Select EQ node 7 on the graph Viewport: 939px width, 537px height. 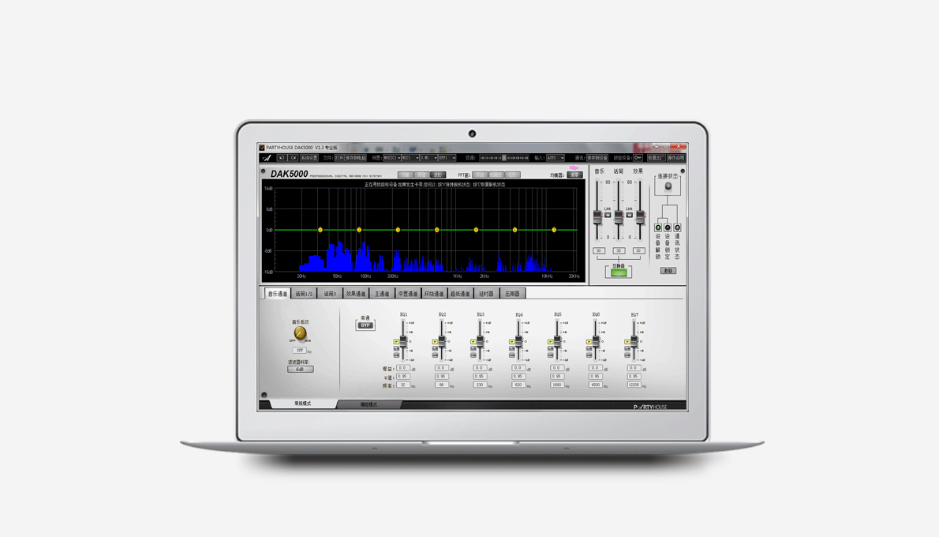554,230
